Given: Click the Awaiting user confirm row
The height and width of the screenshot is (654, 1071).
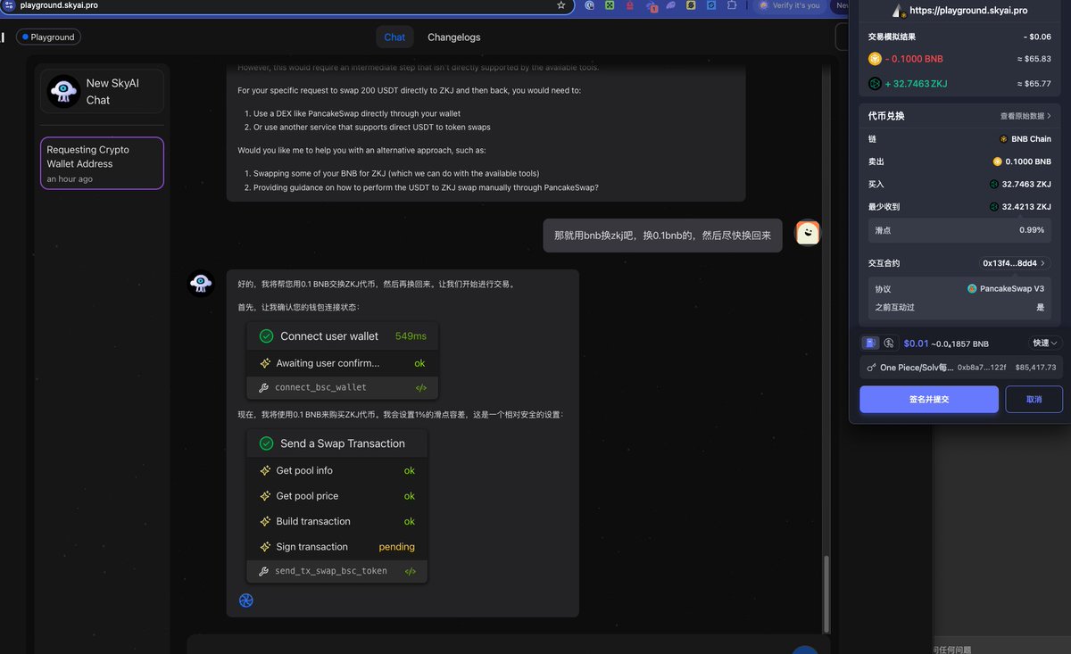Looking at the screenshot, I should [x=343, y=363].
